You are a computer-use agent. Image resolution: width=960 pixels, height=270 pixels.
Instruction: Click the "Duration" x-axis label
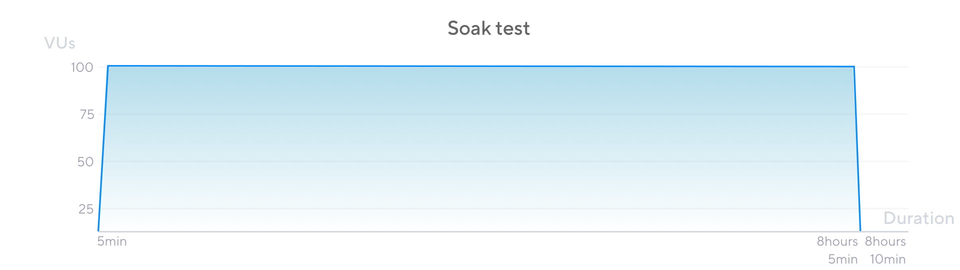918,218
